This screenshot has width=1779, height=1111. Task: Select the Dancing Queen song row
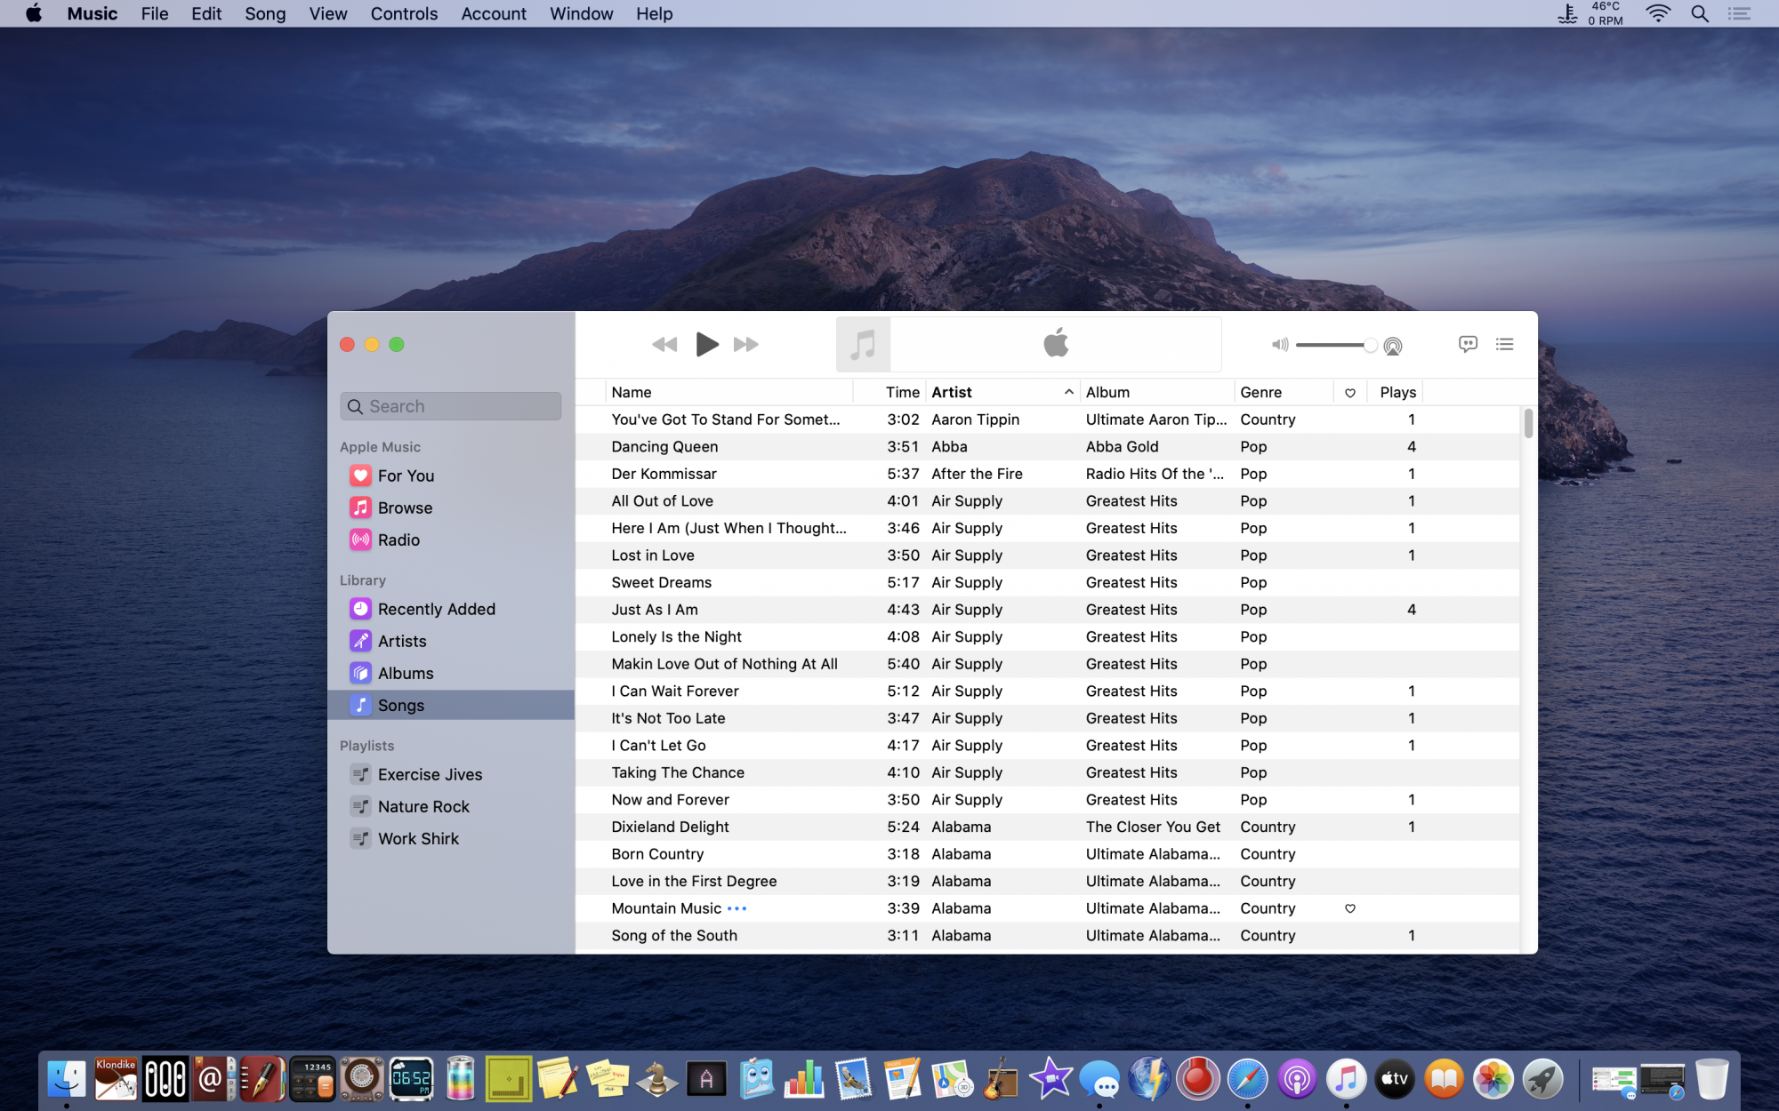[x=664, y=446]
